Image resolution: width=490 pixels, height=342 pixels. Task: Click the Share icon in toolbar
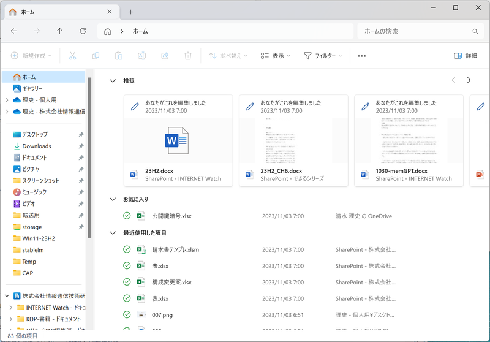click(165, 56)
